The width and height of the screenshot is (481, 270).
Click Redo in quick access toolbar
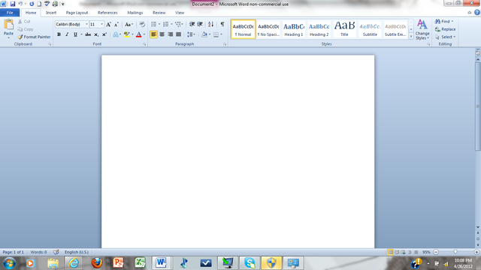coord(32,4)
